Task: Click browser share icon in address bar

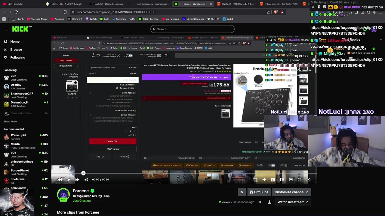Action: pos(268,12)
